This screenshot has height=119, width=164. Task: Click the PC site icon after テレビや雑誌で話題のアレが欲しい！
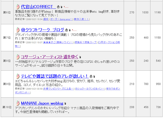pyautogui.click(x=91, y=76)
